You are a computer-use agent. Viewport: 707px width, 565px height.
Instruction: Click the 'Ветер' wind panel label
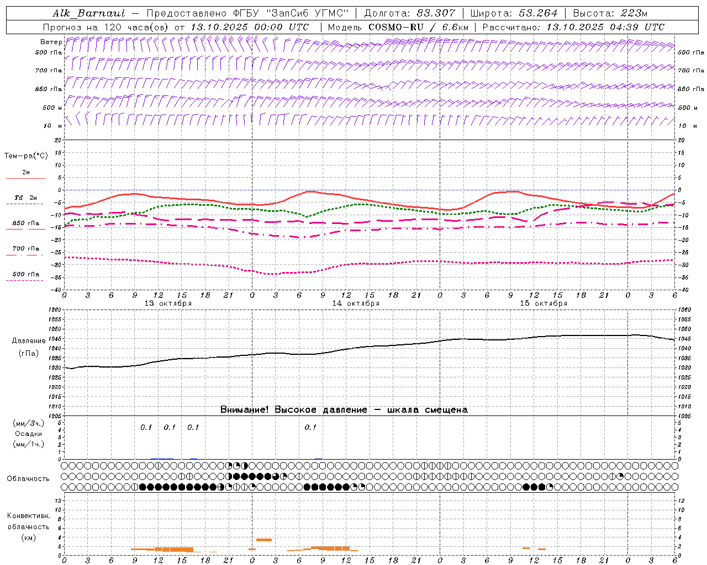coord(51,42)
